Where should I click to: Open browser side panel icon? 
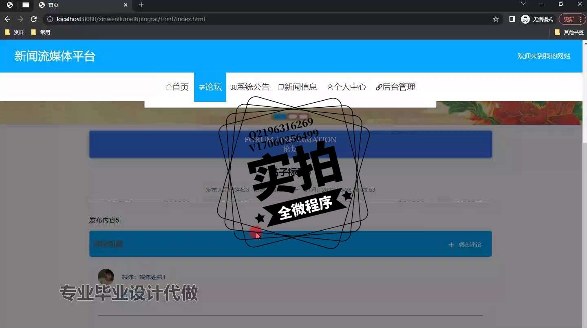point(512,19)
